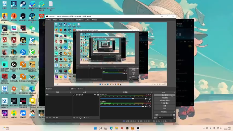The image size is (233, 131).
Task: Select the Steam desktop shortcut
Action: (23, 5)
